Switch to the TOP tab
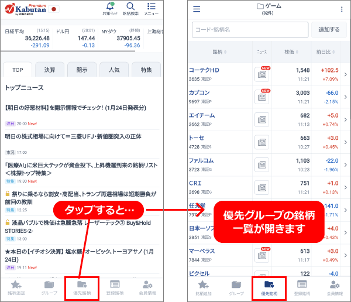This screenshot has width=351, height=302. 18,70
